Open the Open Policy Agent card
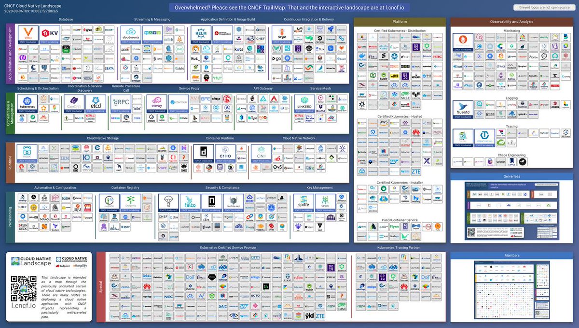 (x=234, y=203)
